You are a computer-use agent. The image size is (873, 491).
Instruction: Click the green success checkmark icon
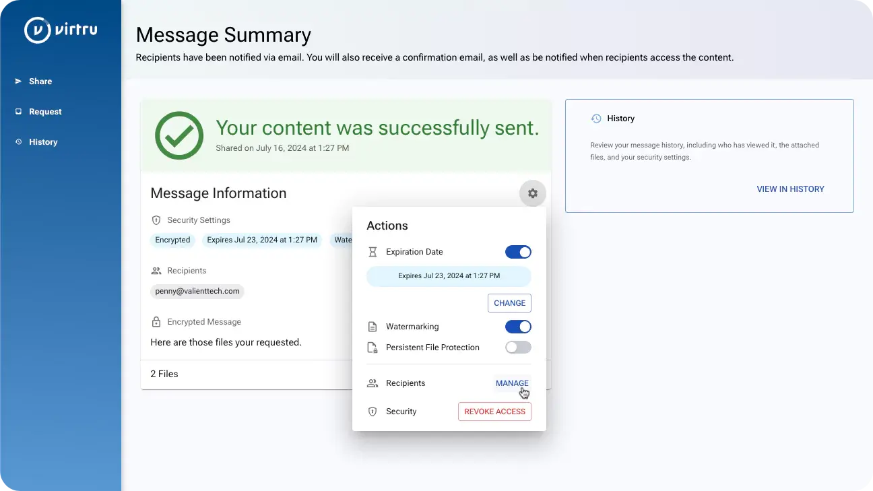coord(179,135)
